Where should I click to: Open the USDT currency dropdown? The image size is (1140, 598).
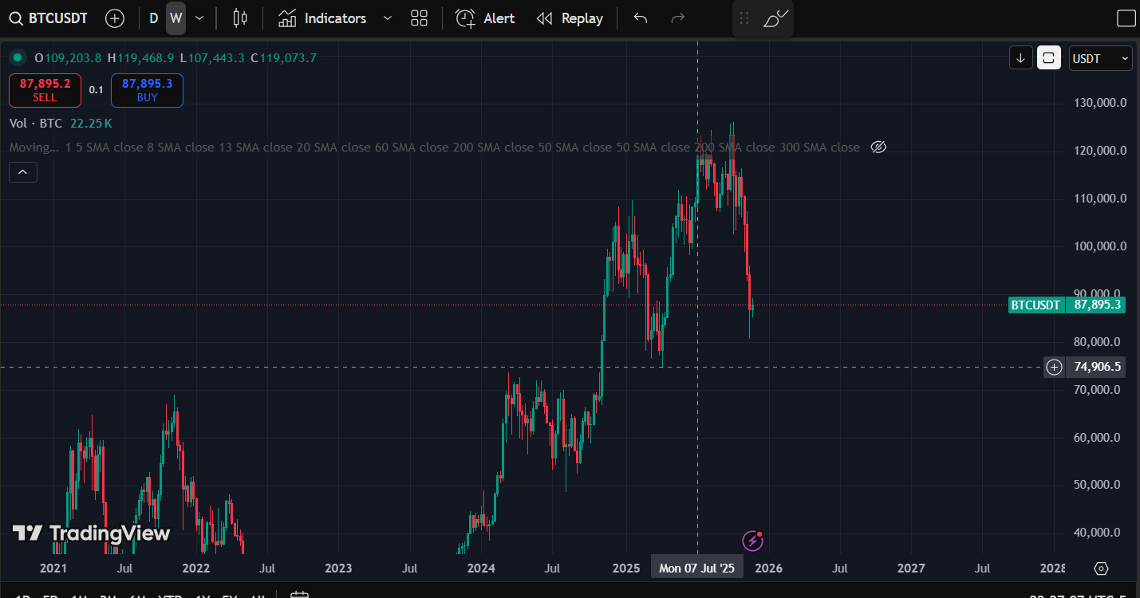1101,58
